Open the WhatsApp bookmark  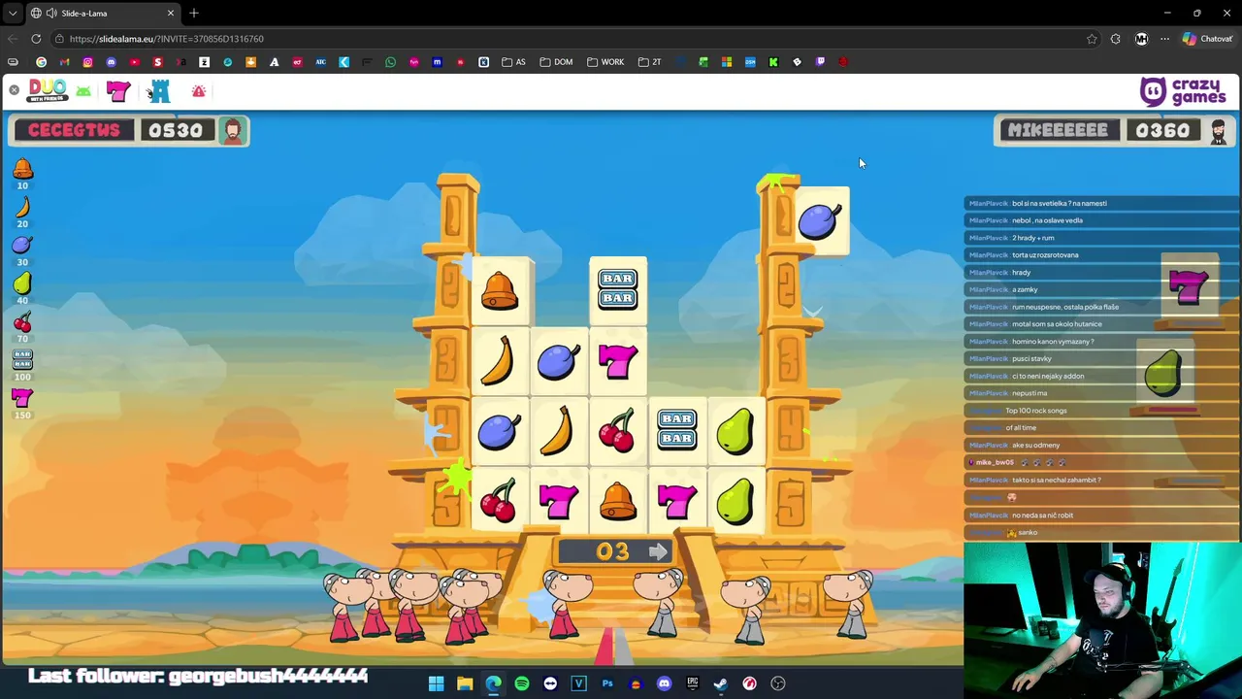390,62
